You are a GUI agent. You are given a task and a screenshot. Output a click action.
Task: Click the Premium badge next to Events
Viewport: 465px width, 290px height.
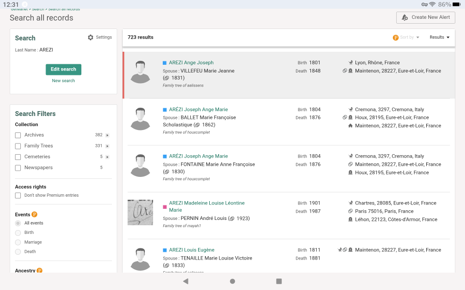pos(34,215)
